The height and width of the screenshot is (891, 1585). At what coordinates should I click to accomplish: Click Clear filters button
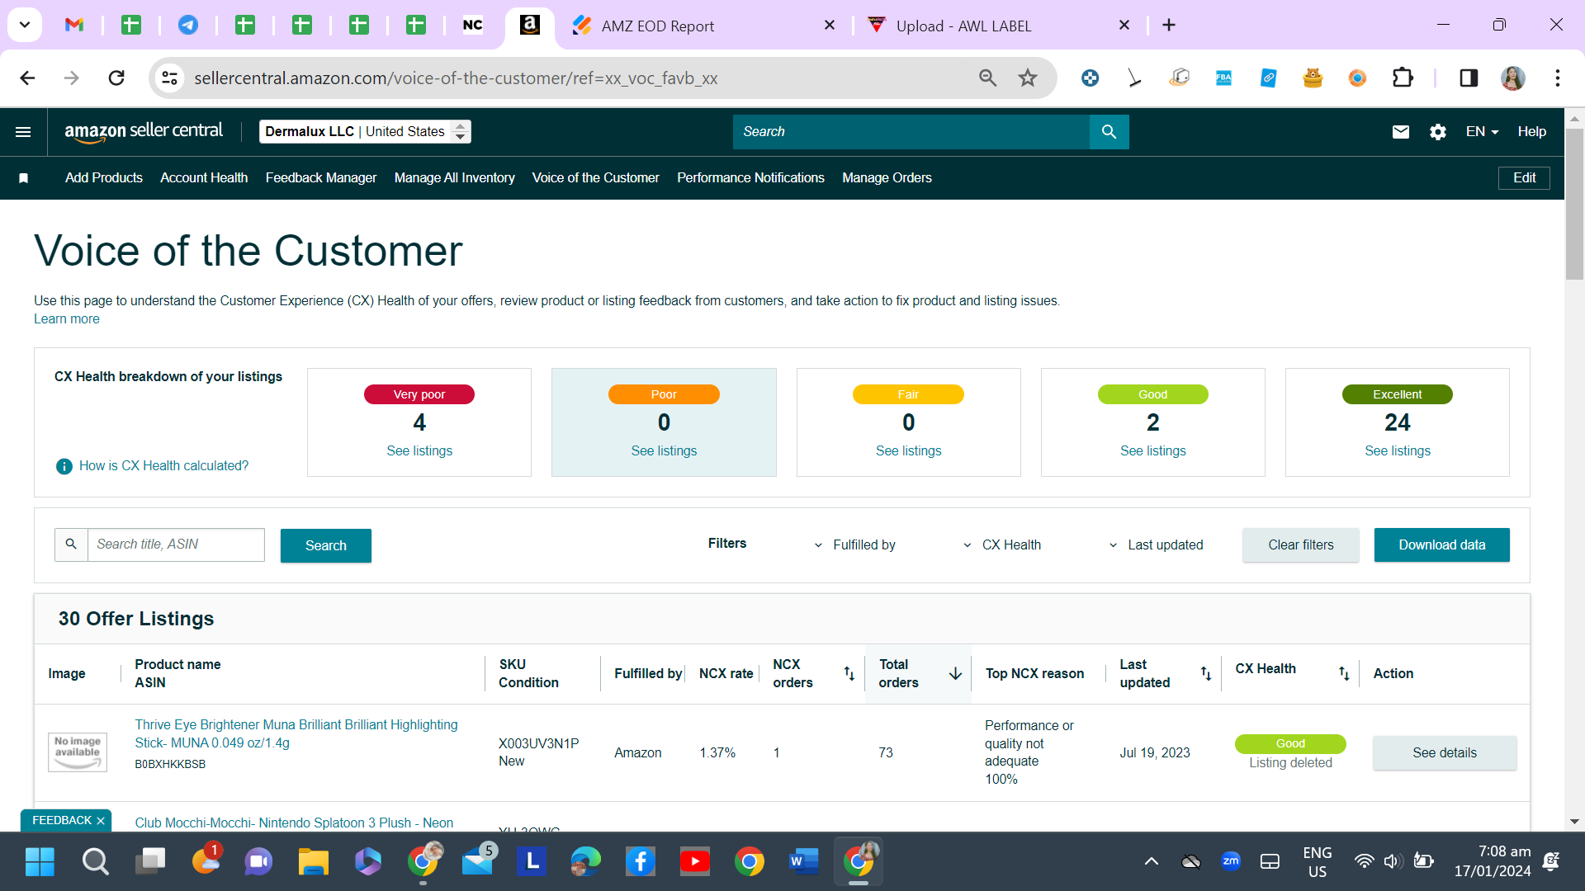[x=1301, y=545]
